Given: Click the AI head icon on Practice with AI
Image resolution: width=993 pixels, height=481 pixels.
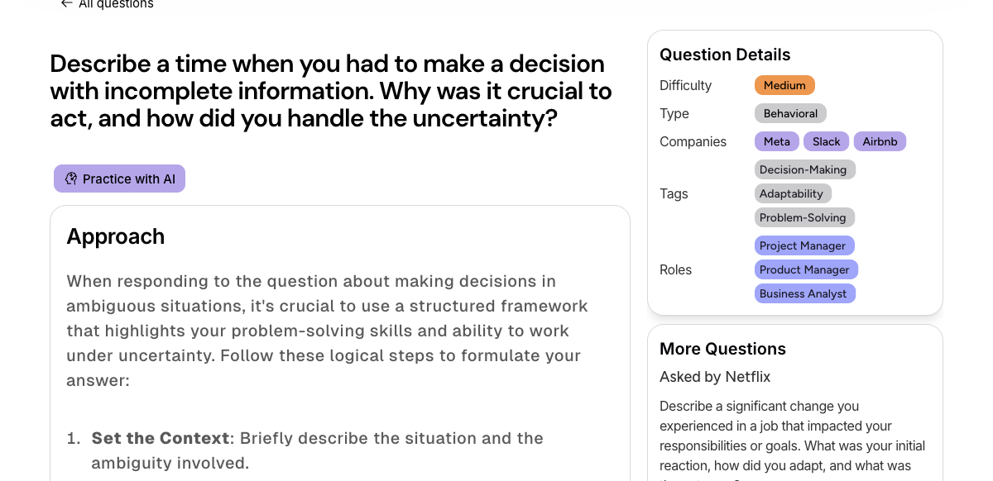Looking at the screenshot, I should [x=71, y=179].
